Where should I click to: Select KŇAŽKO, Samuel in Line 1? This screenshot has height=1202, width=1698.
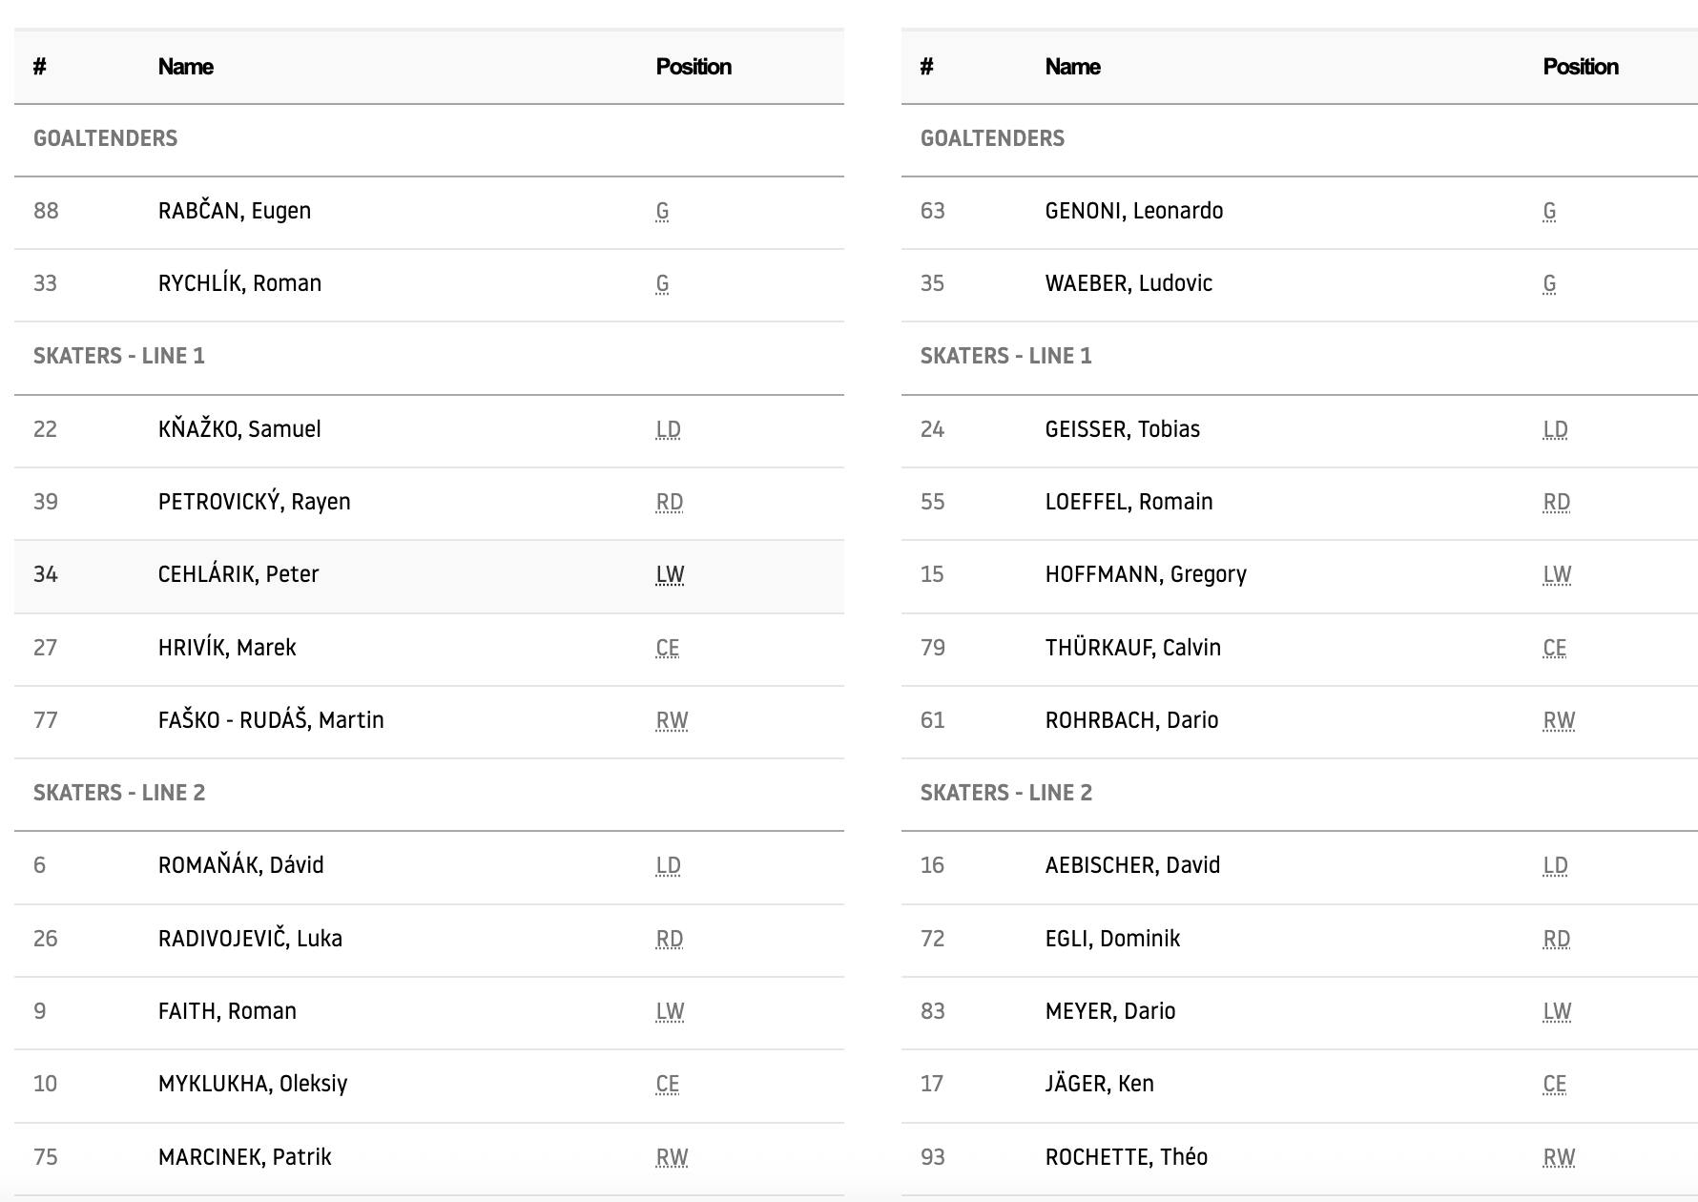(239, 429)
